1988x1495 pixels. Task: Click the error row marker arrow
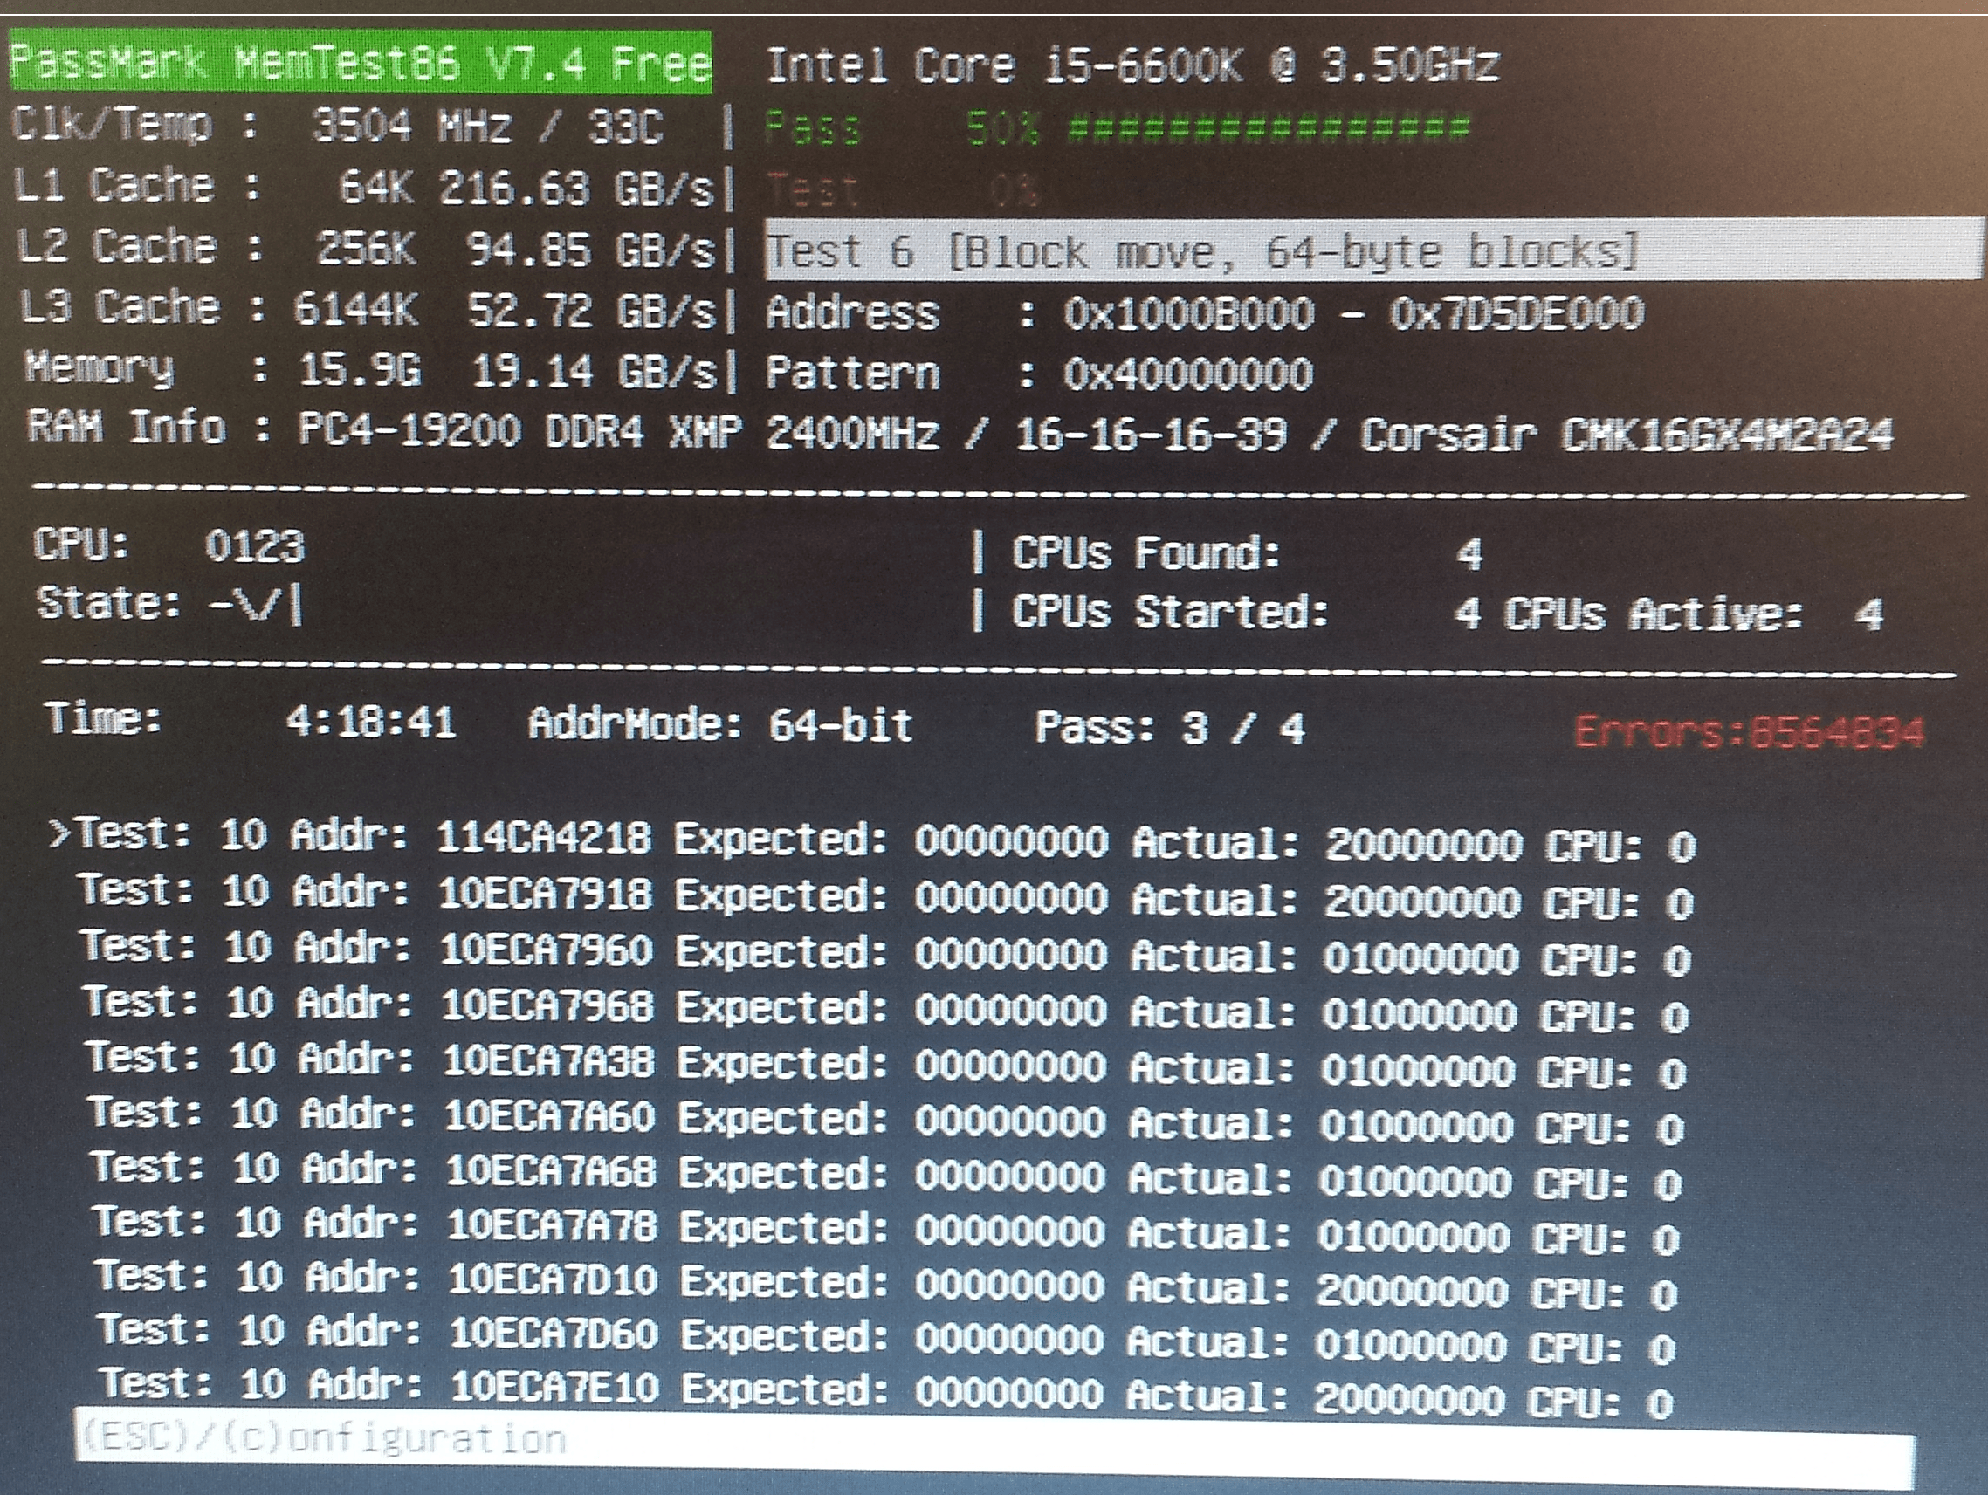[x=61, y=835]
